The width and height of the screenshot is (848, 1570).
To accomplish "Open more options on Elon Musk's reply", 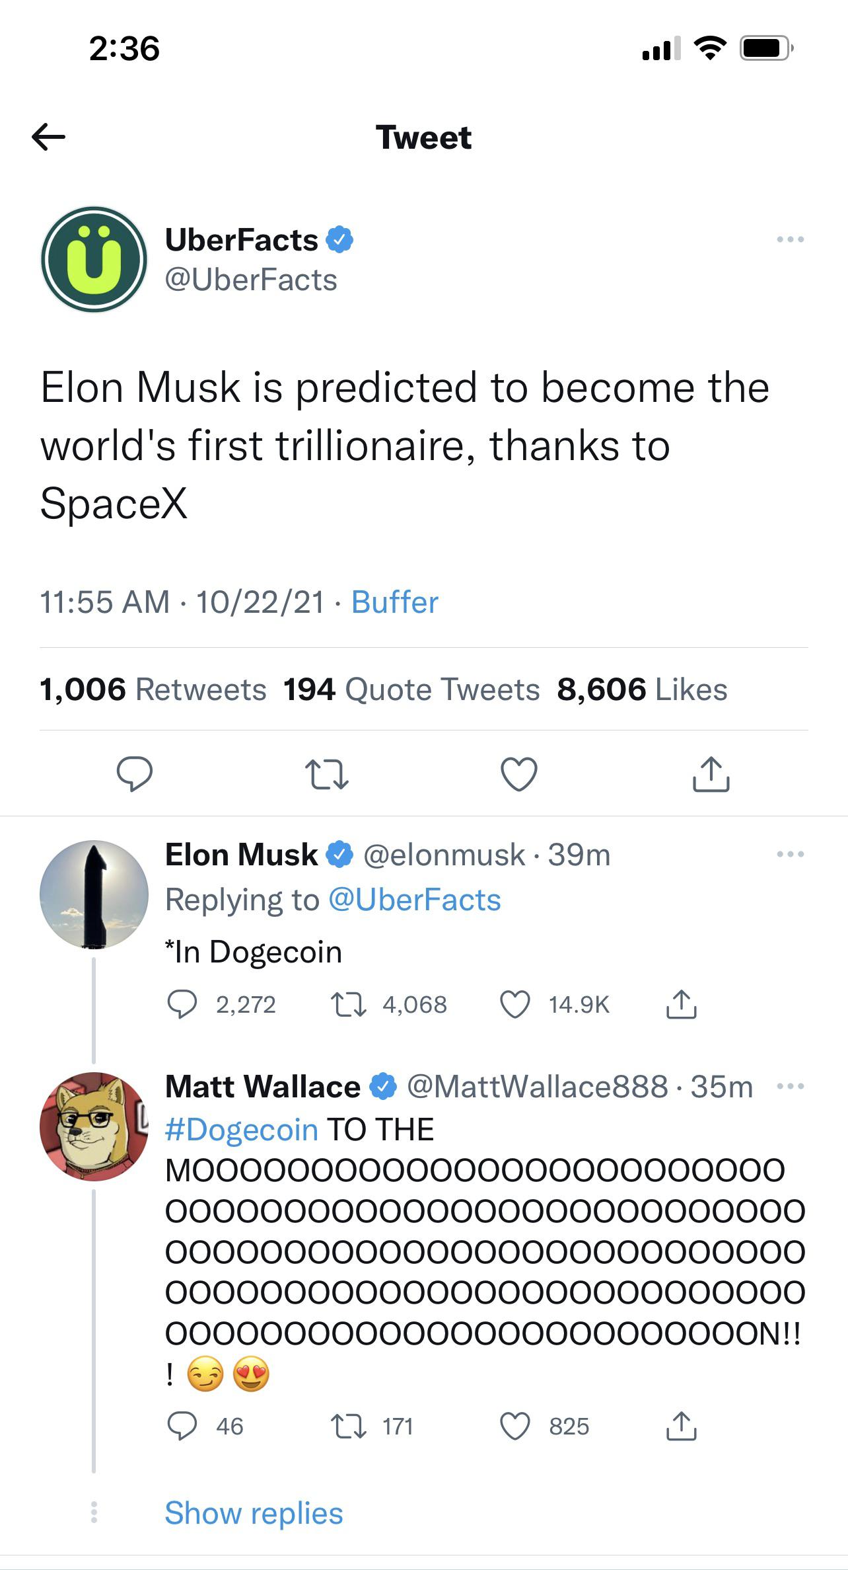I will pyautogui.click(x=791, y=854).
